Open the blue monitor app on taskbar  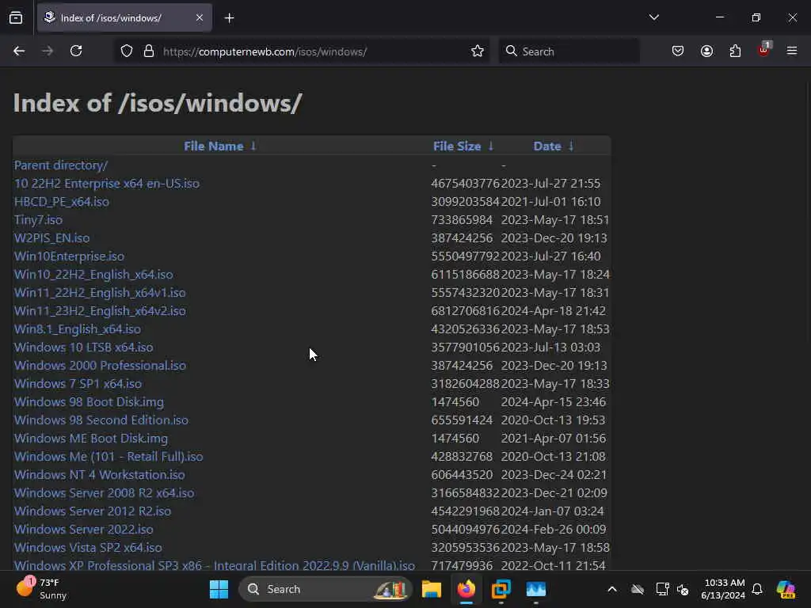[x=536, y=589]
